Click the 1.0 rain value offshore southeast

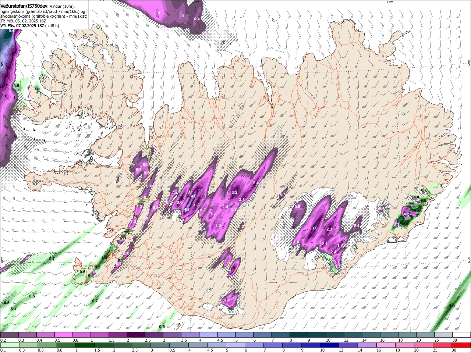pyautogui.click(x=452, y=306)
